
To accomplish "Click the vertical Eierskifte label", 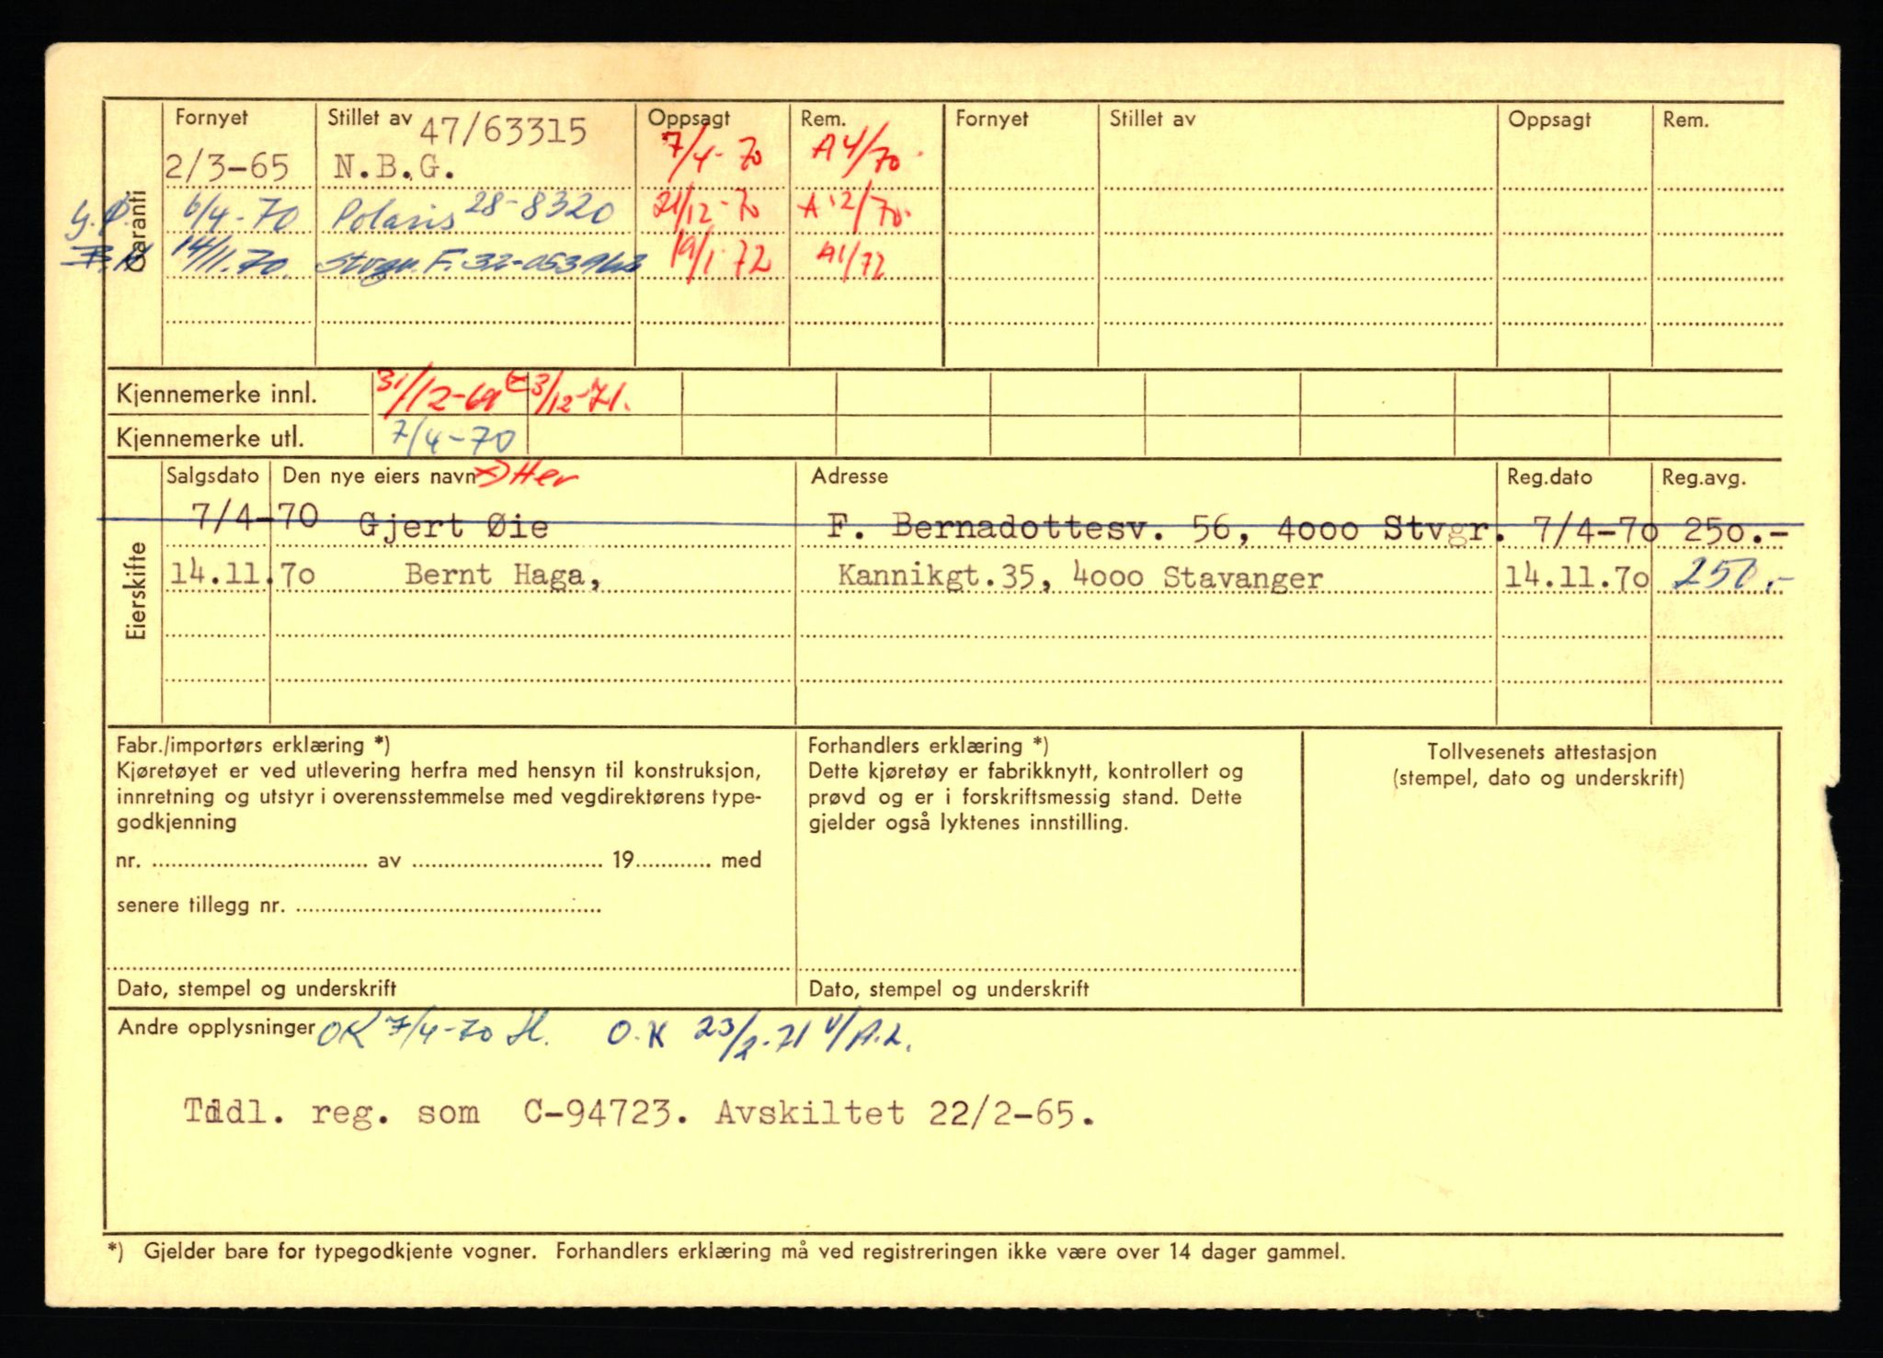I will [137, 590].
